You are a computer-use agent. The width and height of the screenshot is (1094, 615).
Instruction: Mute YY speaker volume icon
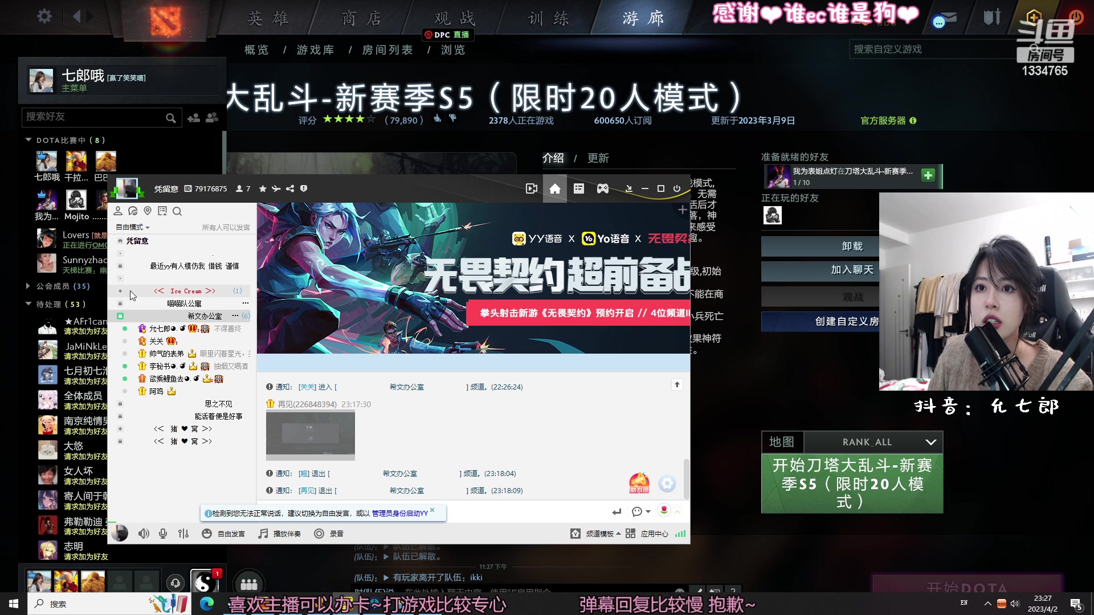[x=144, y=534]
